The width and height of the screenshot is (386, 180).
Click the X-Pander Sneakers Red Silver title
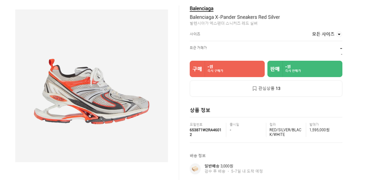[x=234, y=17]
